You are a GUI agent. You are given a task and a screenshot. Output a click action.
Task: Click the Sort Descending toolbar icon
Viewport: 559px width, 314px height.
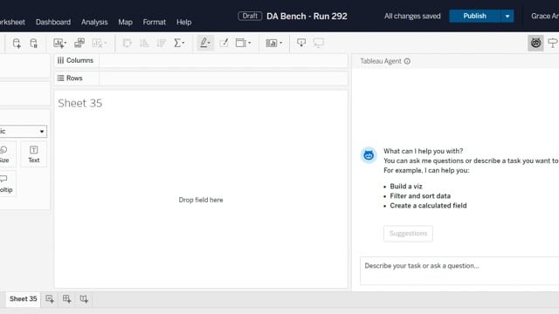pyautogui.click(x=161, y=43)
